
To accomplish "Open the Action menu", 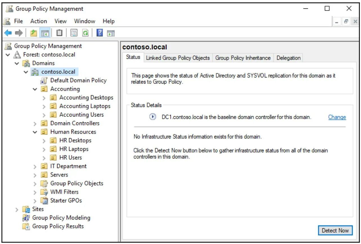I will tap(39, 21).
